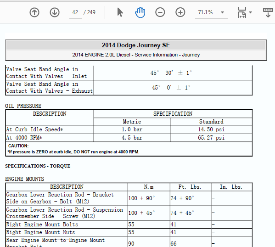Expand the page fit options arrow
Image resolution: width=275 pixels, height=247 pixels.
[251, 12]
